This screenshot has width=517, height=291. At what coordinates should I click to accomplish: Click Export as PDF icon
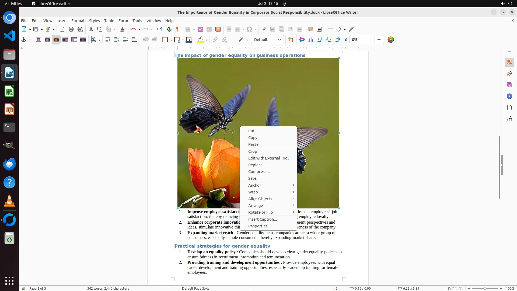62,29
